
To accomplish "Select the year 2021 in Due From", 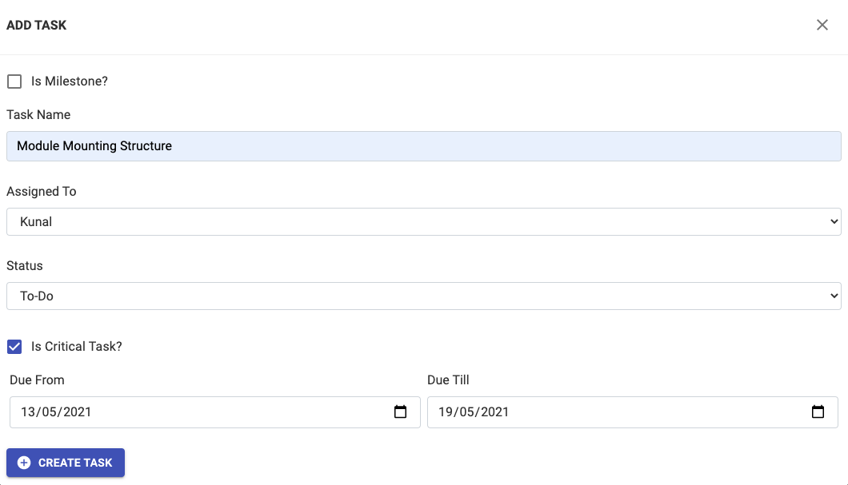I will pyautogui.click(x=77, y=412).
